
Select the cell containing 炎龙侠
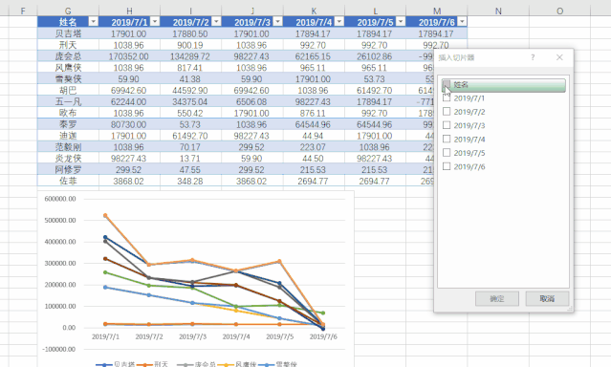[x=68, y=159]
